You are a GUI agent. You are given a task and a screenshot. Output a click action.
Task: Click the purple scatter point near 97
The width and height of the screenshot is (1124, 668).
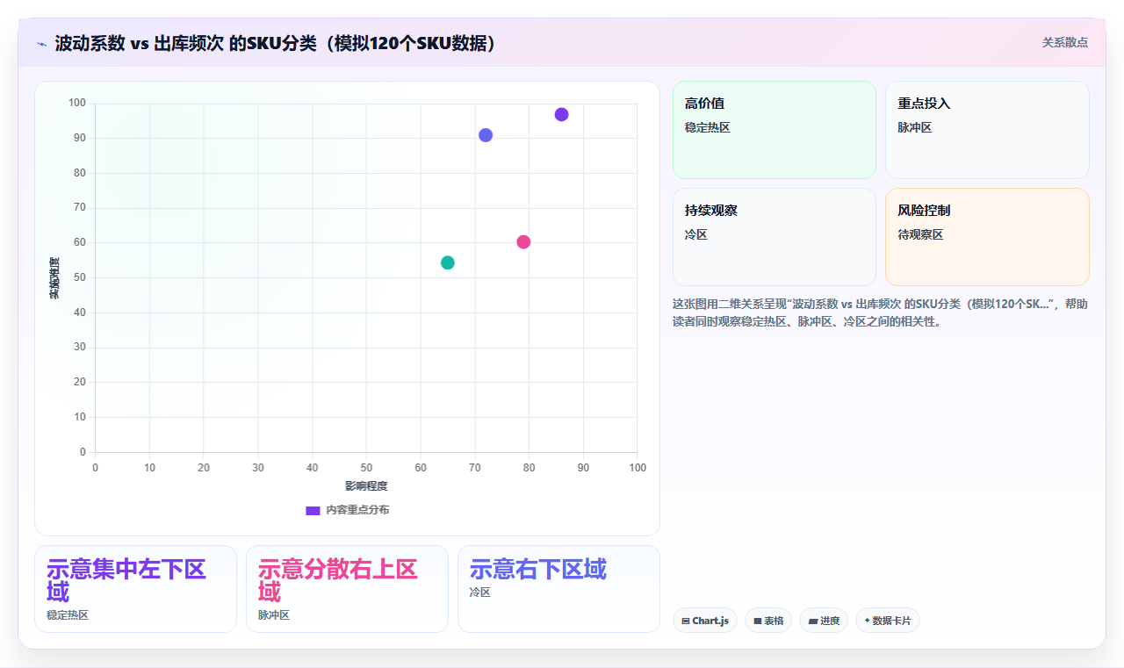tap(561, 114)
